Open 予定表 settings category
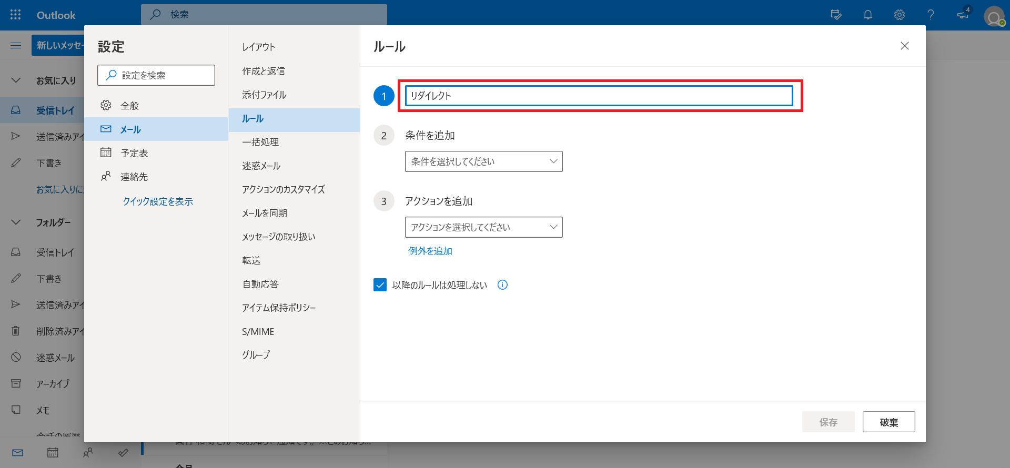 (134, 153)
